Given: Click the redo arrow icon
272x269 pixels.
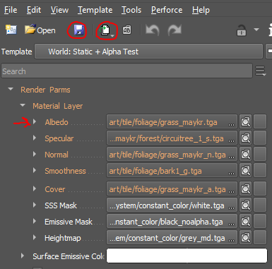Looking at the screenshot, I should [175, 30].
